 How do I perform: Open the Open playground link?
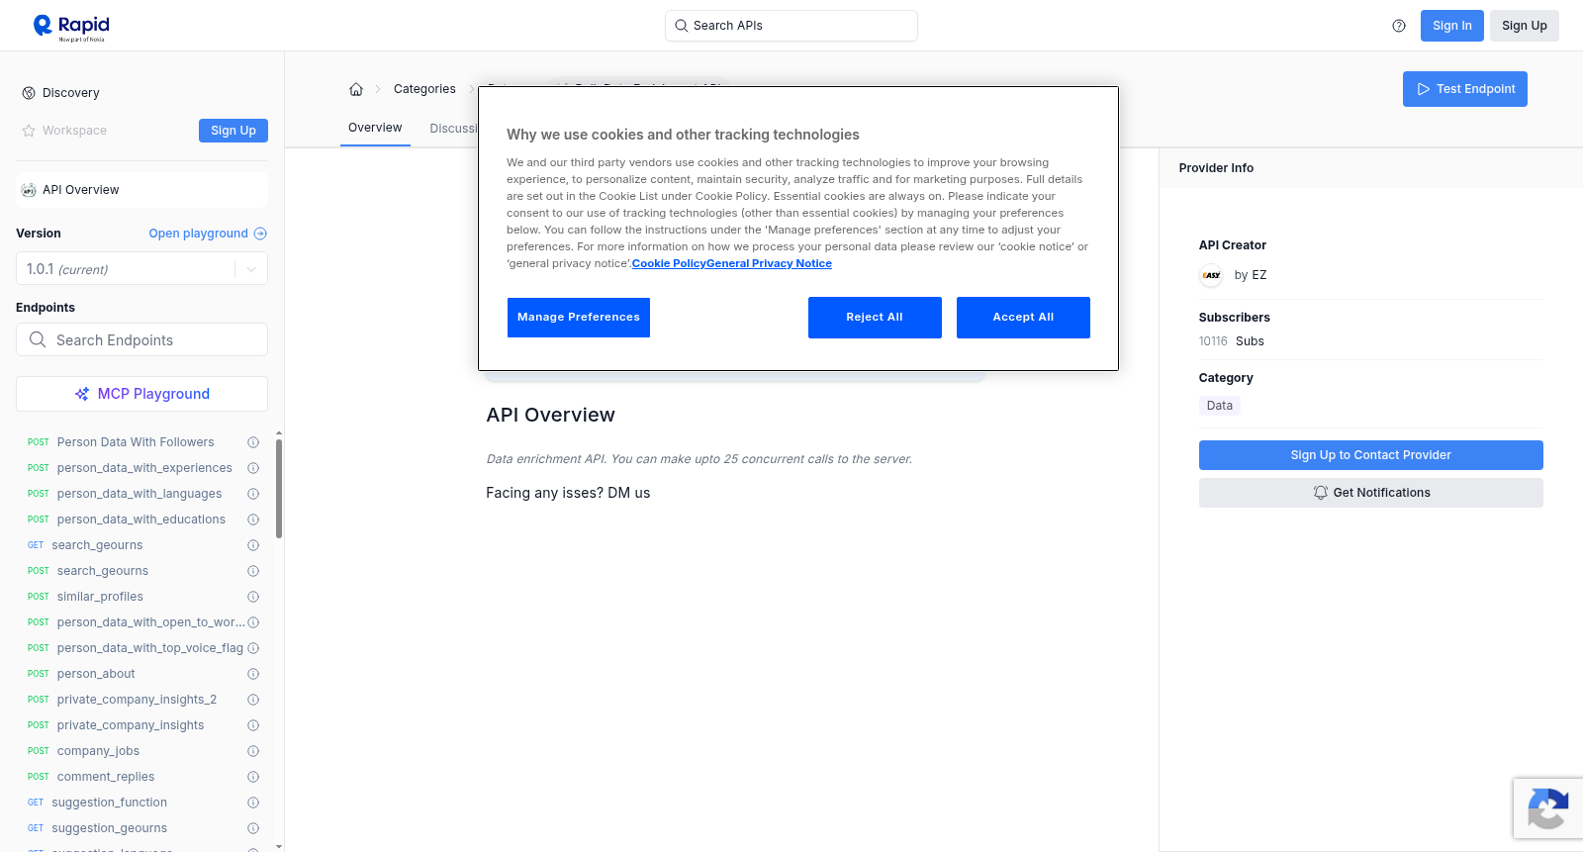pos(208,234)
